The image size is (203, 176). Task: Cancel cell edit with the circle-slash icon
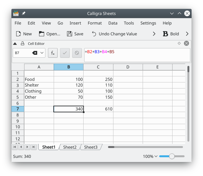[77, 53]
